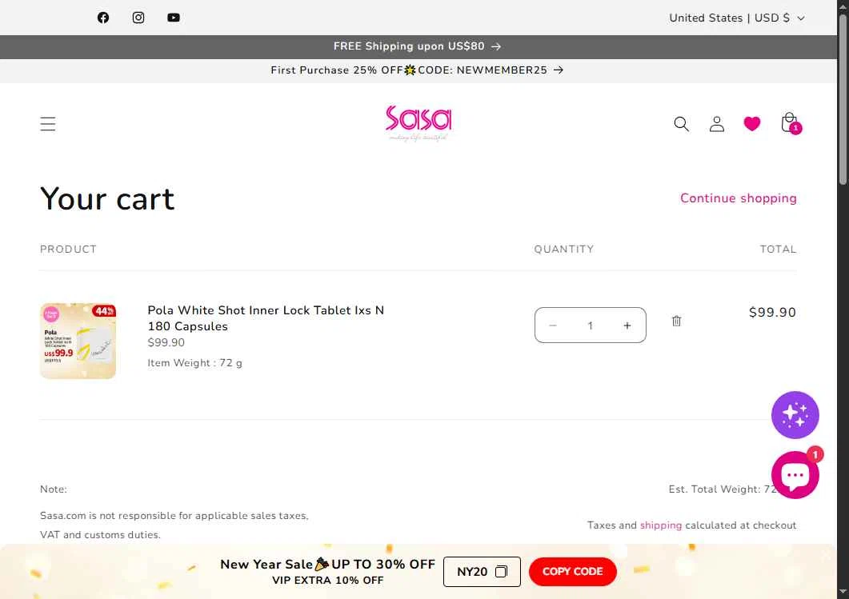Click the red COPY CODE button
The image size is (849, 599).
(572, 572)
